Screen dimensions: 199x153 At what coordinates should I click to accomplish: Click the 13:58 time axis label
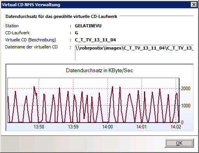(x=39, y=126)
